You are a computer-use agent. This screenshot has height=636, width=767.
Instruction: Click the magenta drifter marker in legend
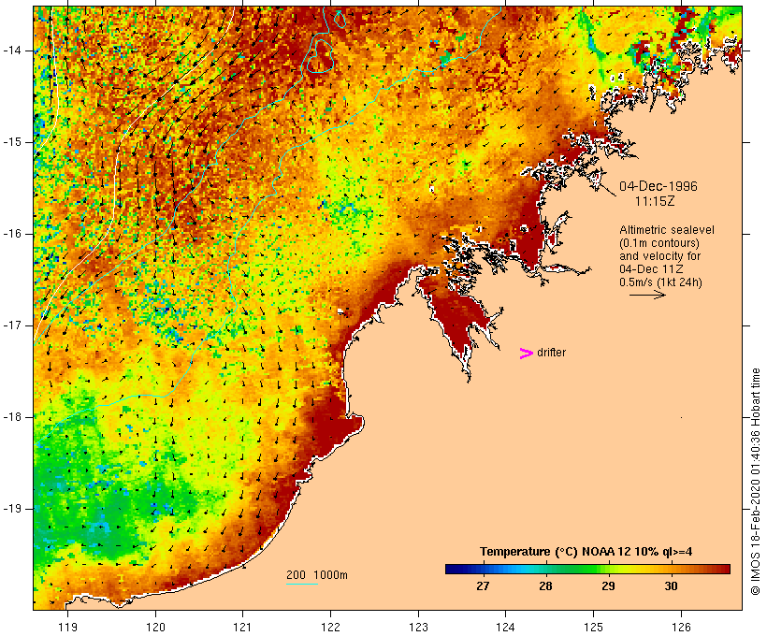(527, 354)
